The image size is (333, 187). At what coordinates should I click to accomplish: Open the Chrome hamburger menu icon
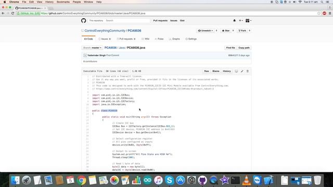coord(330,14)
